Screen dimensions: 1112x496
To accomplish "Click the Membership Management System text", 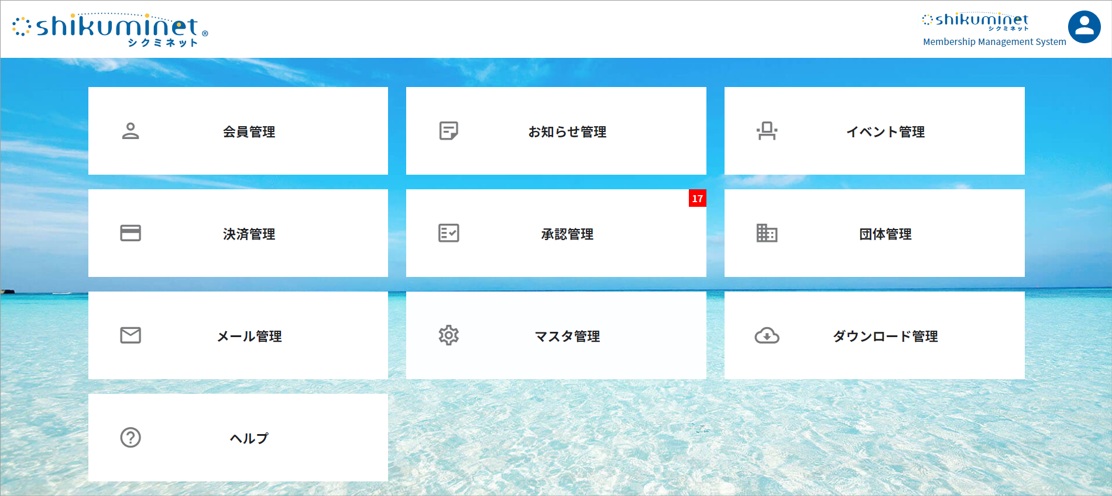I will (994, 42).
